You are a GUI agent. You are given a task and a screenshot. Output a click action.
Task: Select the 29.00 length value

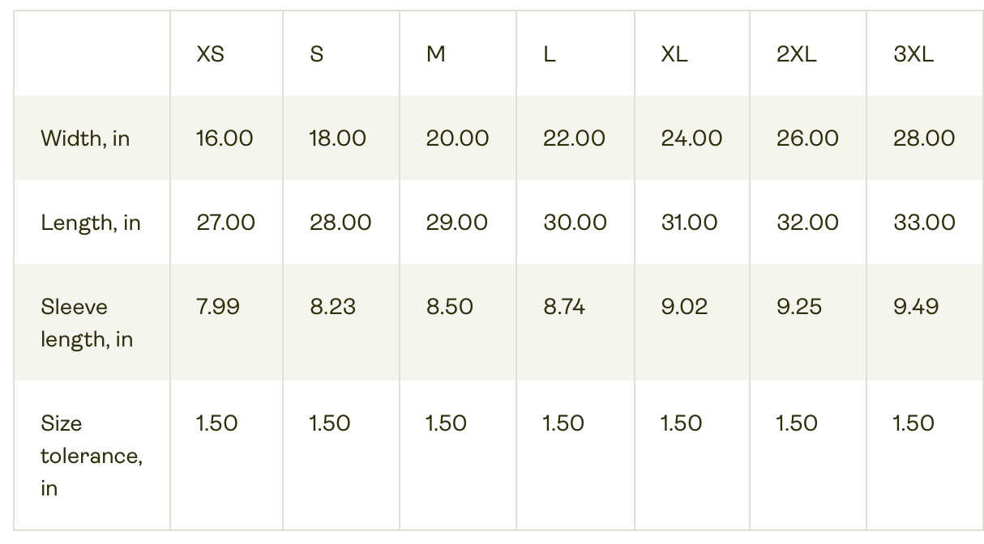pos(457,223)
